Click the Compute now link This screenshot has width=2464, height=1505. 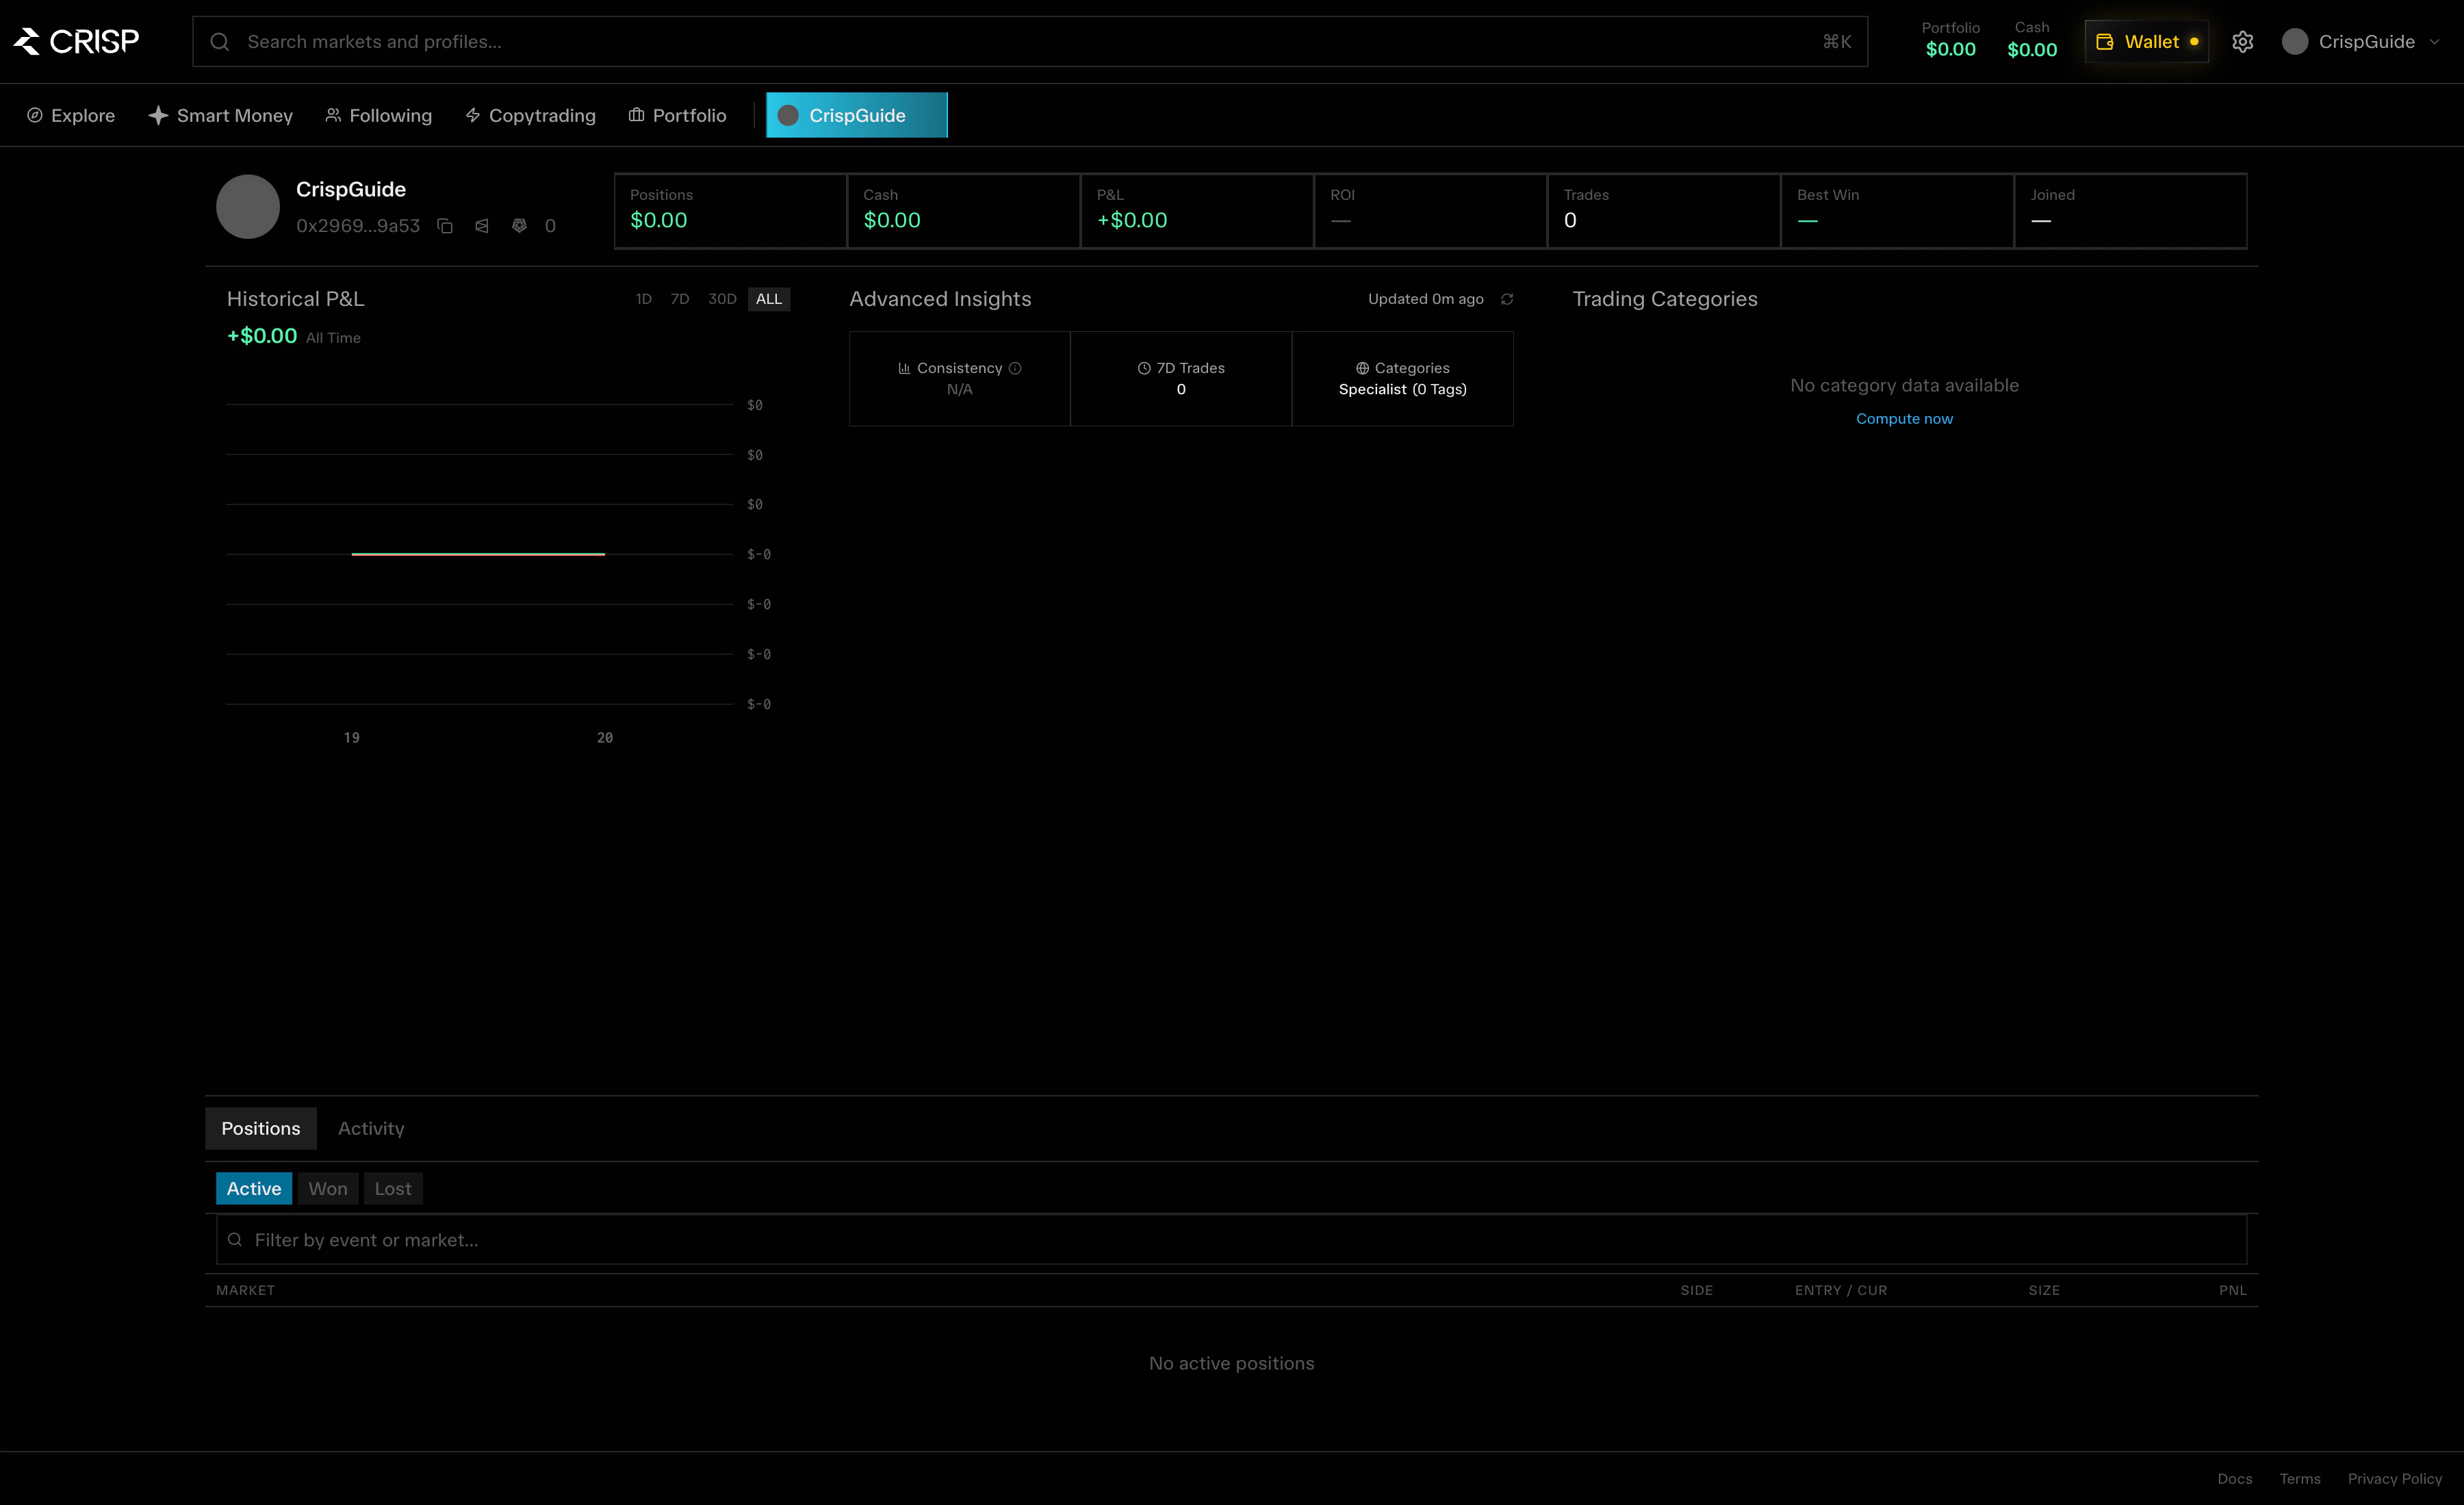tap(1904, 419)
